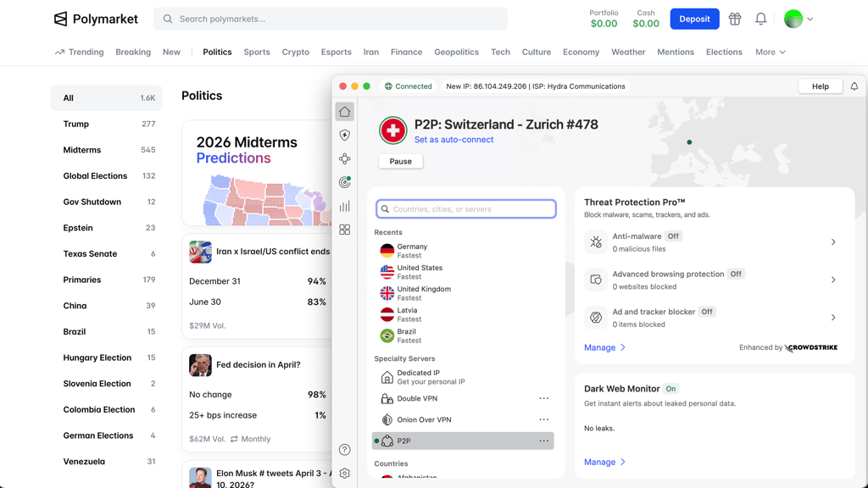Select United Kingdom flag in Recents
Screen dimensions: 868x488
coord(387,293)
